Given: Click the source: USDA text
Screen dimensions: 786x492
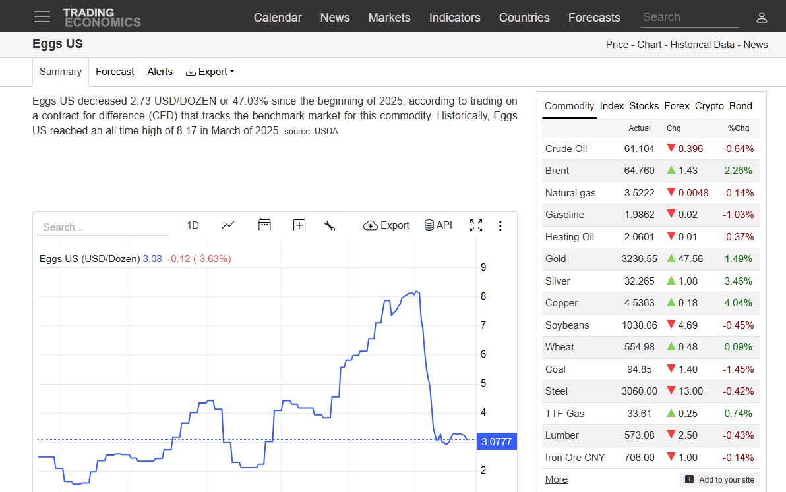Looking at the screenshot, I should [311, 131].
